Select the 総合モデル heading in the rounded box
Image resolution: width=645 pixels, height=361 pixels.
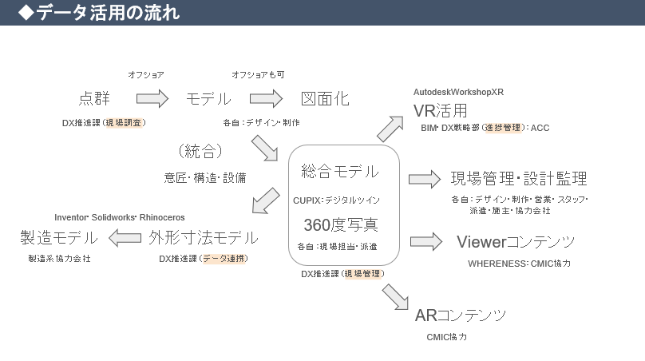340,171
